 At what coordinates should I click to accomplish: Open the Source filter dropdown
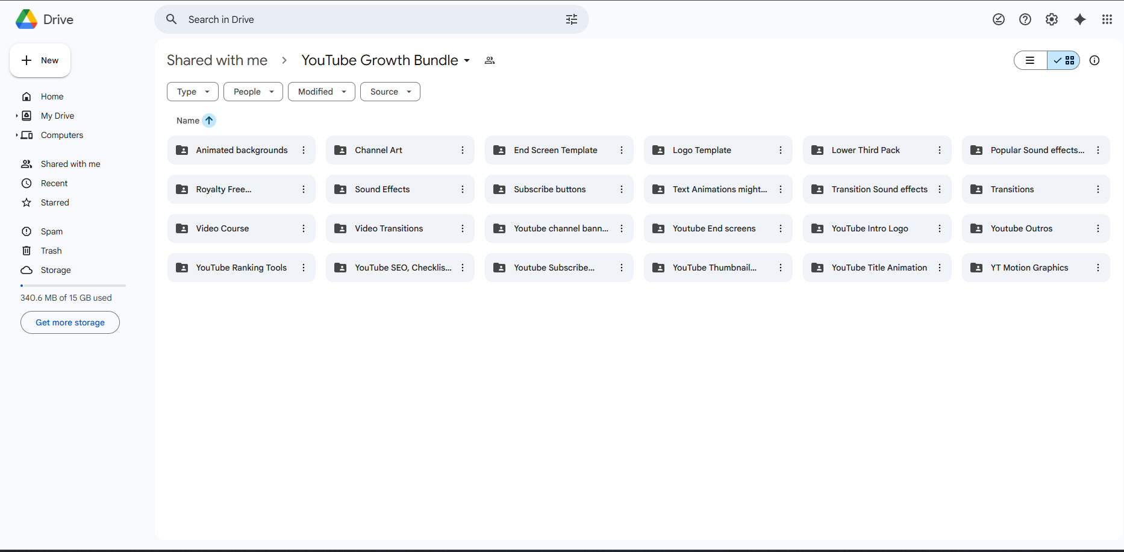(390, 92)
